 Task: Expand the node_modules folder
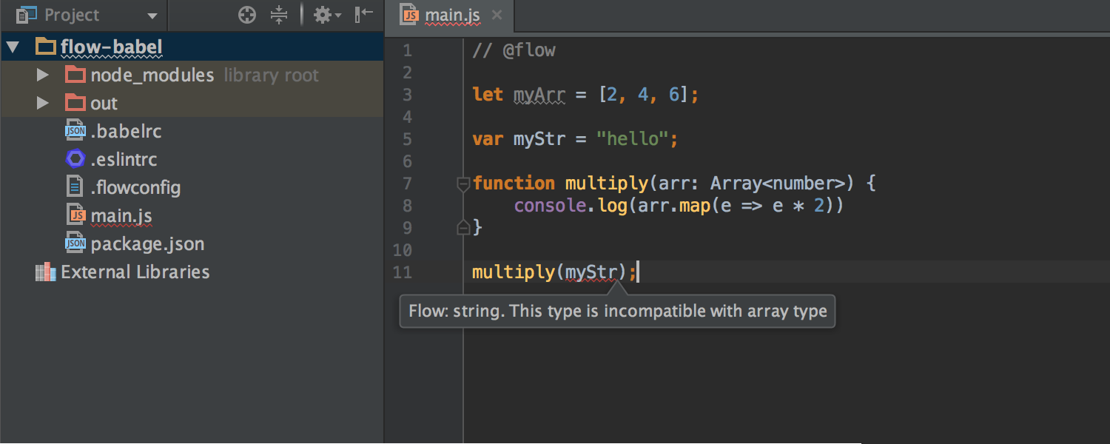(42, 74)
